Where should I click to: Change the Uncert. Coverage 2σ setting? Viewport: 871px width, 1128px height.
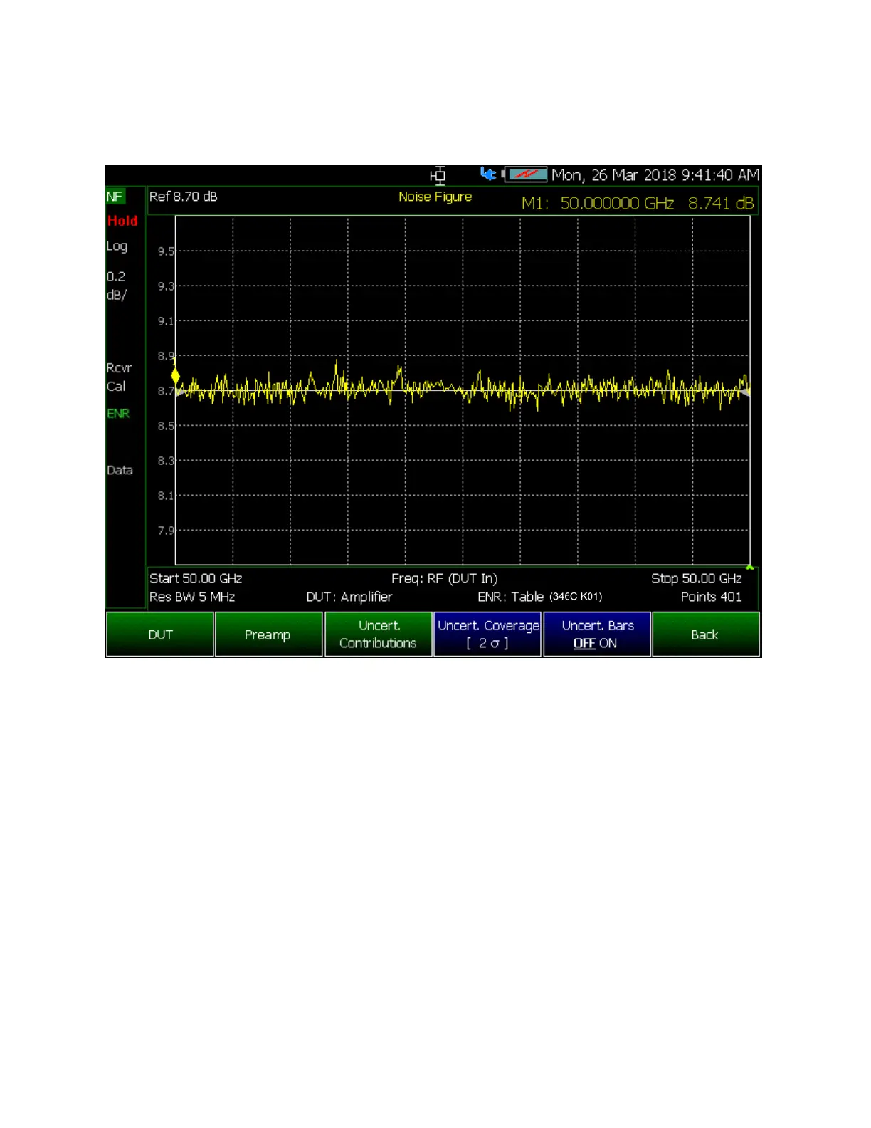point(487,634)
